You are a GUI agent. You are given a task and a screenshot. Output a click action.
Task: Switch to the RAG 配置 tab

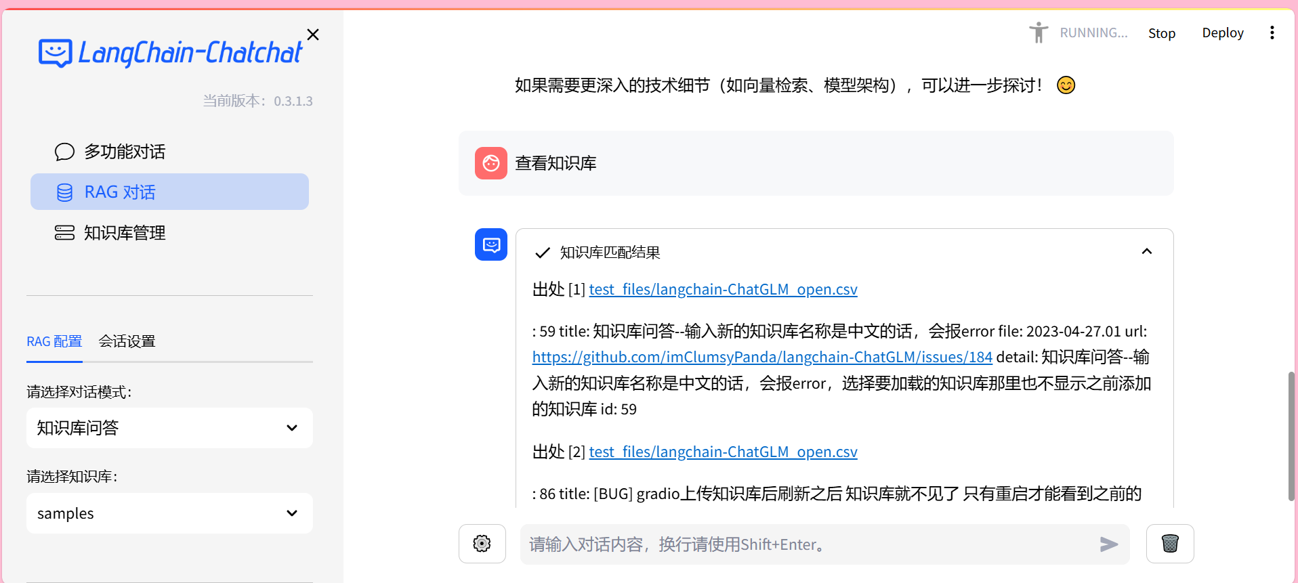click(54, 341)
